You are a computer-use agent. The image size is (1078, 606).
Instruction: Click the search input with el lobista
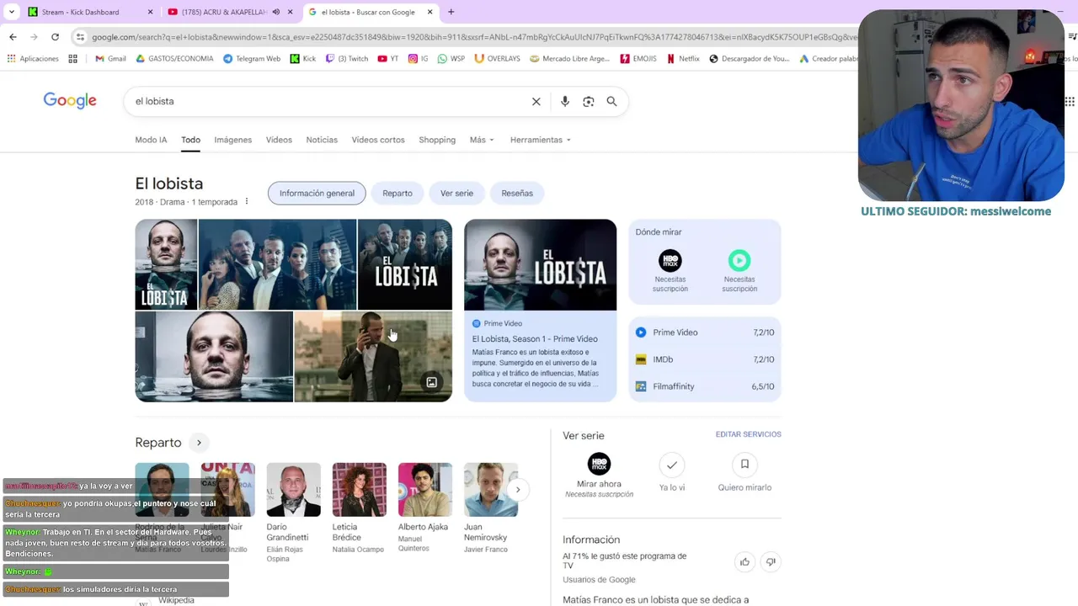(x=328, y=101)
